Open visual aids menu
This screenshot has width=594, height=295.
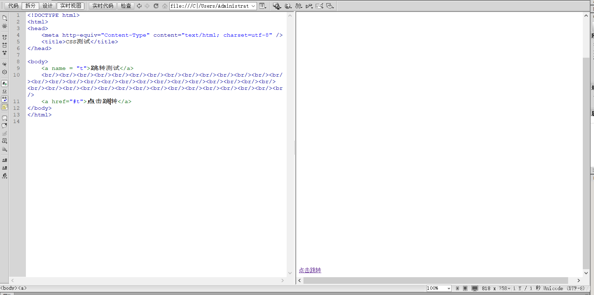[330, 6]
